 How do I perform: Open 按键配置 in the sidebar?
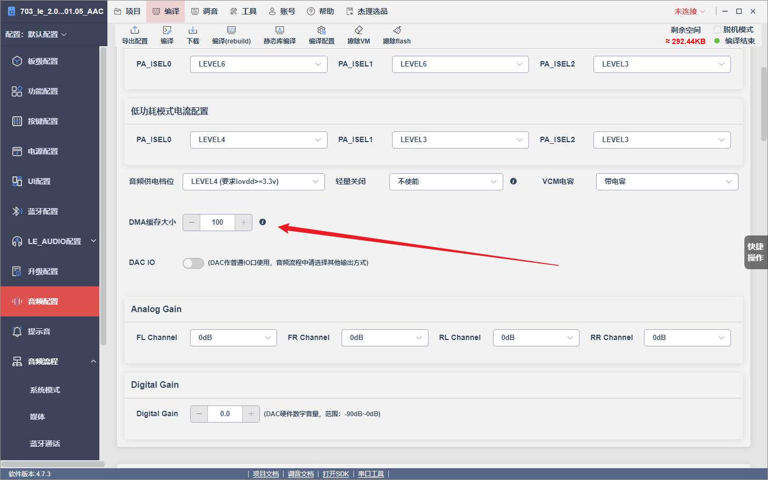click(x=50, y=121)
